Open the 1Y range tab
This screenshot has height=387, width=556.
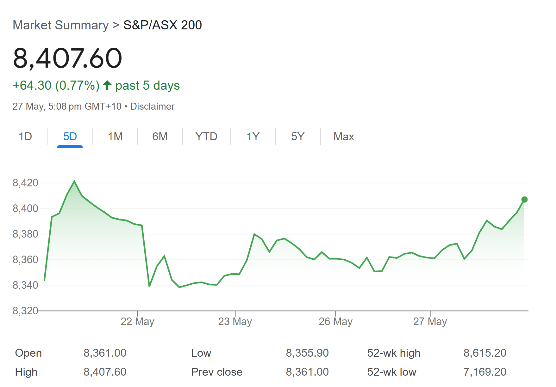tap(253, 136)
